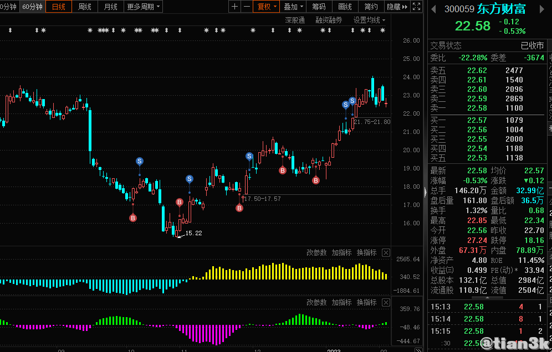Switch to 简约 simple view
Screen dimensions: 552x352
pos(371,7)
